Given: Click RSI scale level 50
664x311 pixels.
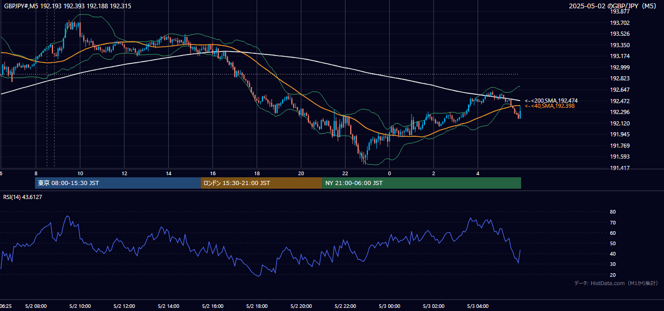Looking at the screenshot, I should (613, 243).
